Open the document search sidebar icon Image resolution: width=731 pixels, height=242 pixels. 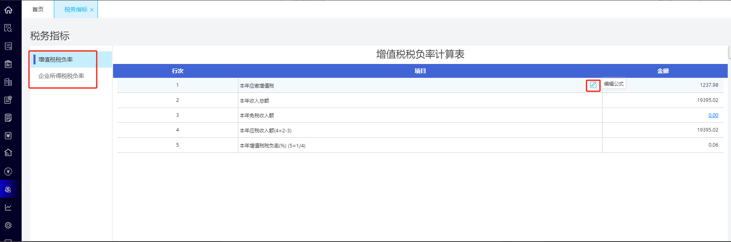[x=8, y=28]
